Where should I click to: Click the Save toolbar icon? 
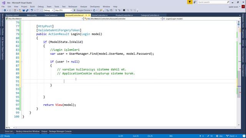tap(24, 10)
